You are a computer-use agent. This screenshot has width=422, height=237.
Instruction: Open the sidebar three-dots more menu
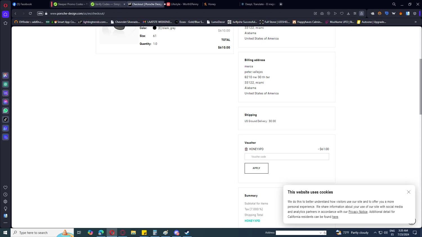[5, 223]
